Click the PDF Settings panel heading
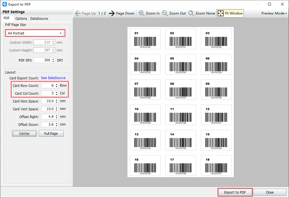Image resolution: width=289 pixels, height=198 pixels. point(14,12)
